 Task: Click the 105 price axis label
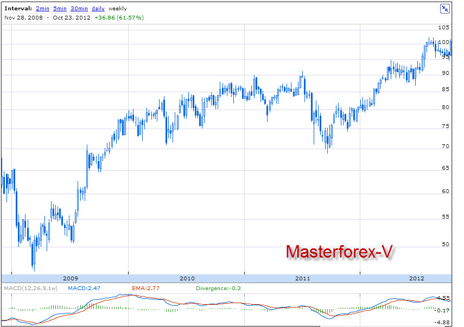[443, 28]
